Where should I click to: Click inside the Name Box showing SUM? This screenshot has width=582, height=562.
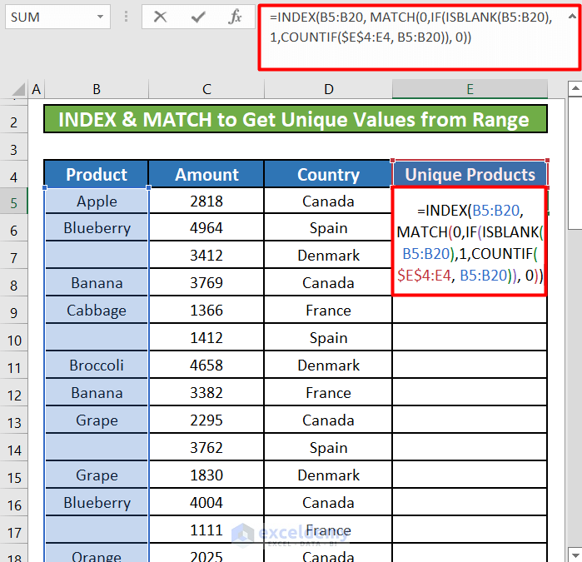(46, 17)
